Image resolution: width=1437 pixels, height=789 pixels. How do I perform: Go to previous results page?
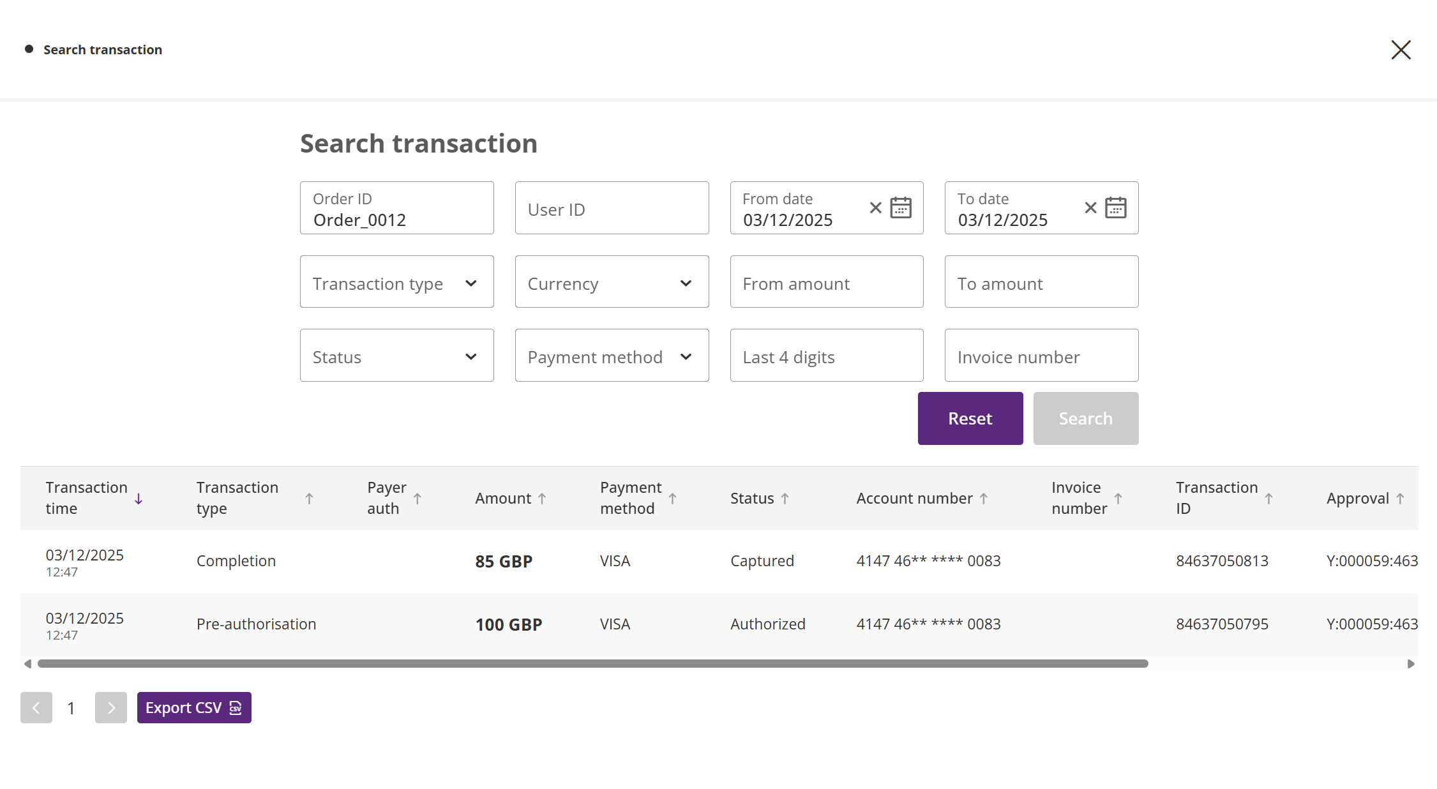click(36, 707)
